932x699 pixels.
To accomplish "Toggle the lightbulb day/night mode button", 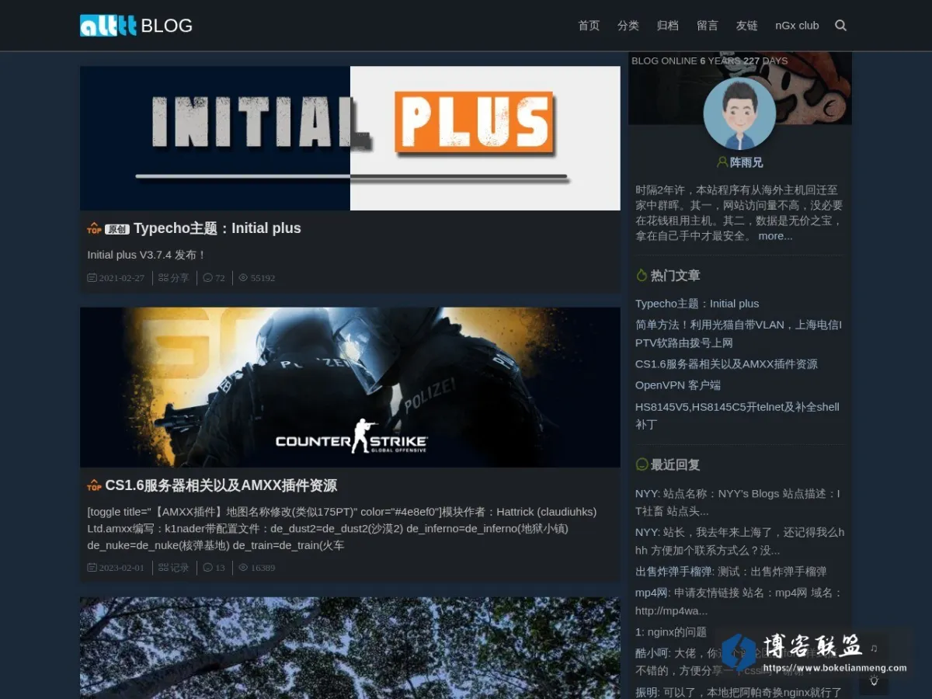I will (x=874, y=681).
